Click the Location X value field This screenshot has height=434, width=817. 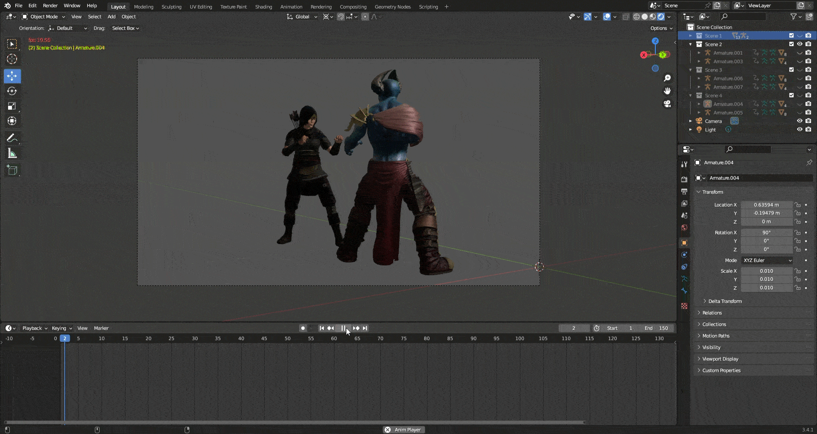click(x=767, y=205)
